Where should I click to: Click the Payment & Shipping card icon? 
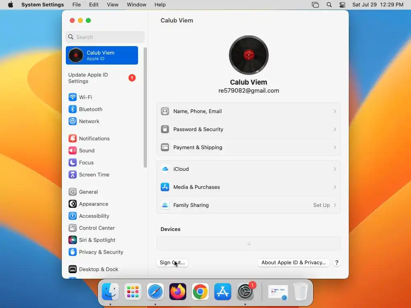pos(165,148)
